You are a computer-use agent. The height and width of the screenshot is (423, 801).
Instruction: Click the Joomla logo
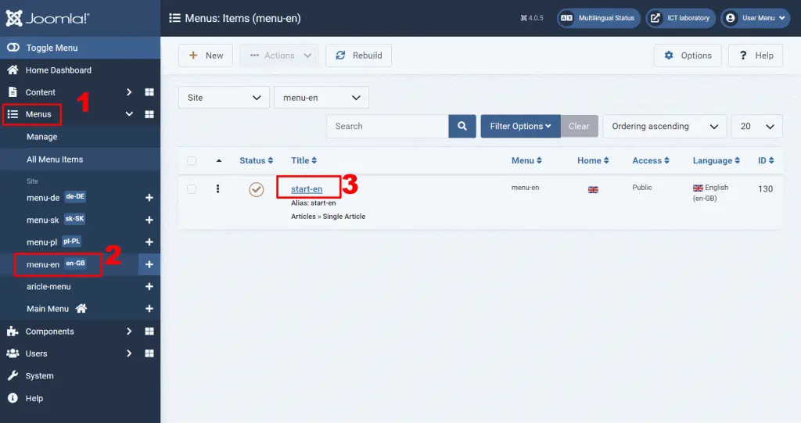coord(48,19)
